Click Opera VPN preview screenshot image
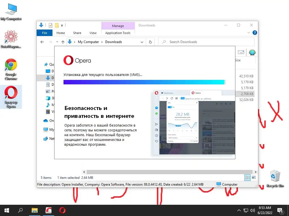Screen dimensions: 289x216 pyautogui.click(x=194, y=123)
